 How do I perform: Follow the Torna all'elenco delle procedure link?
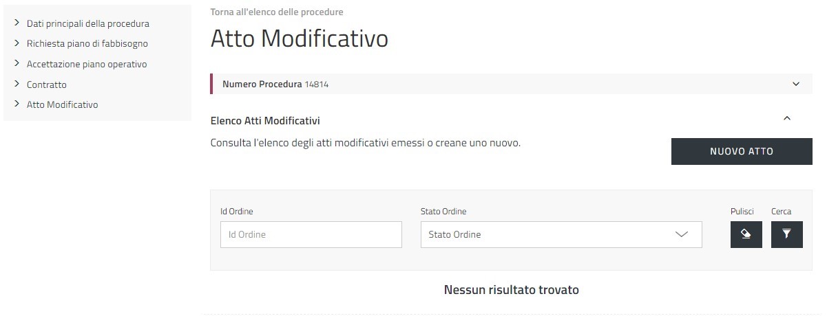277,12
